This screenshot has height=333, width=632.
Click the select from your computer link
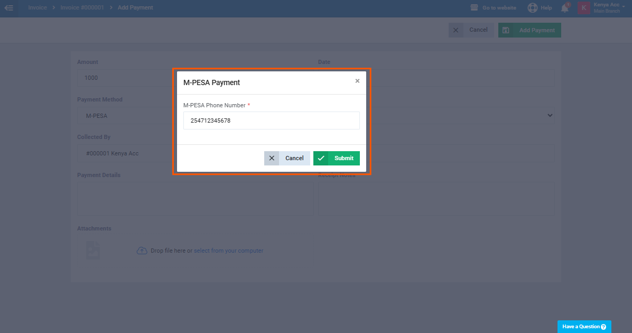pos(228,251)
